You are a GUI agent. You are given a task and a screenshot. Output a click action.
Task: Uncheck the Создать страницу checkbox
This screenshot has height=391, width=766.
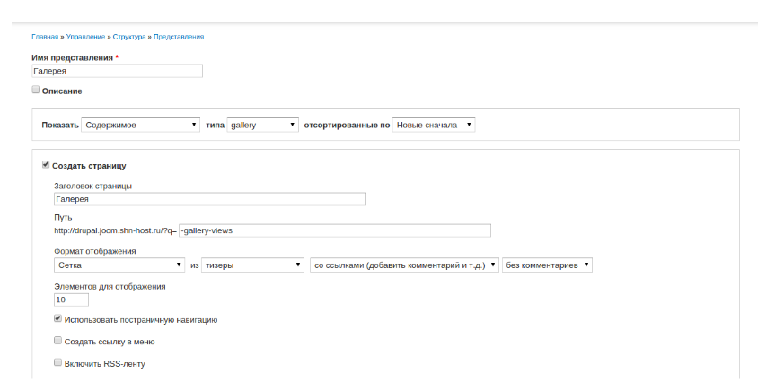click(x=46, y=165)
